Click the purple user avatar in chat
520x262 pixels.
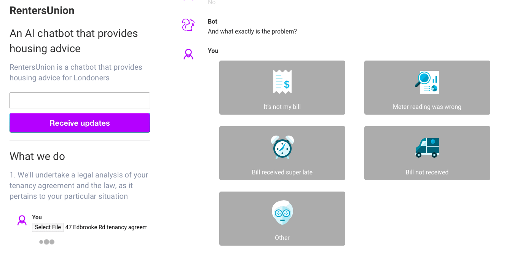click(x=188, y=54)
